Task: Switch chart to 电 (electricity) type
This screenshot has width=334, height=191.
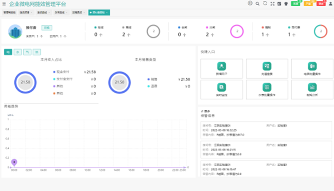Action: pyautogui.click(x=8, y=52)
